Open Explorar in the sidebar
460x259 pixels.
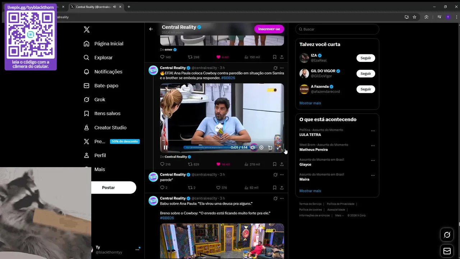pos(98,58)
